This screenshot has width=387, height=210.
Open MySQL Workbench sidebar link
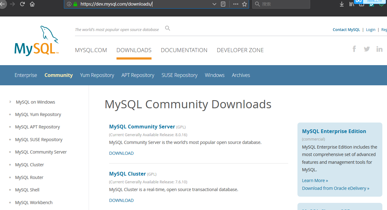coord(34,203)
